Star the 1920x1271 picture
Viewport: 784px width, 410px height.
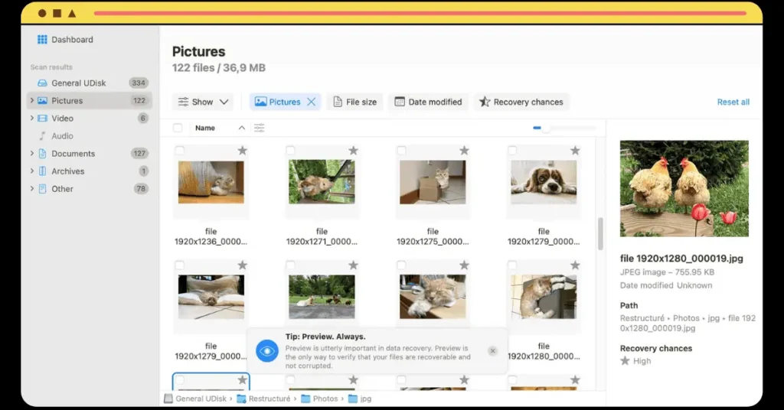point(354,151)
